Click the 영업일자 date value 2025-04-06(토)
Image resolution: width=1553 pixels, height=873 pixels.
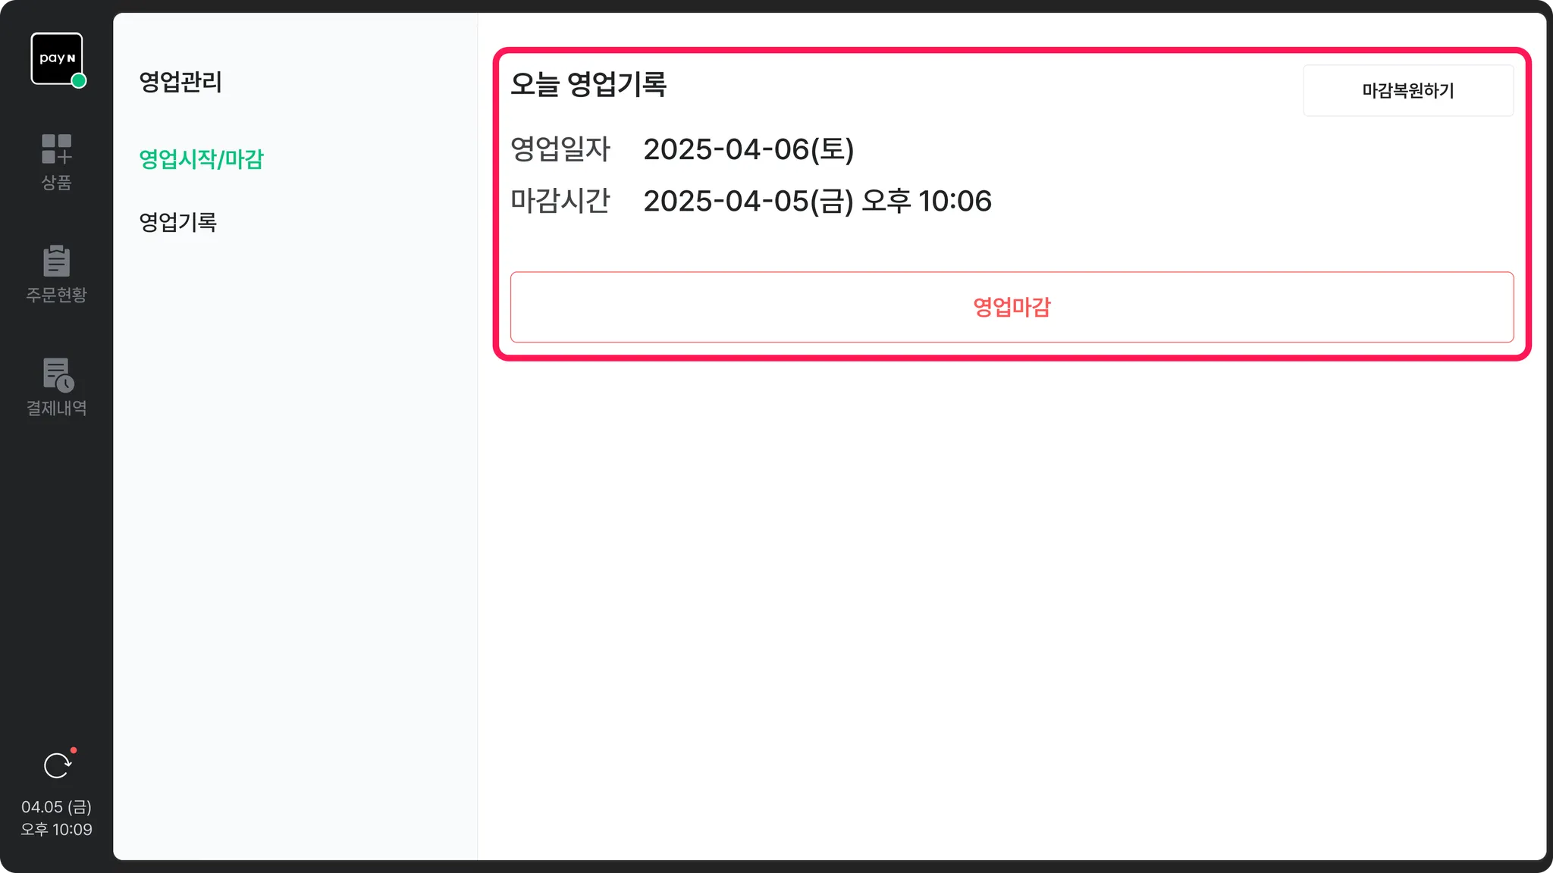(x=748, y=149)
